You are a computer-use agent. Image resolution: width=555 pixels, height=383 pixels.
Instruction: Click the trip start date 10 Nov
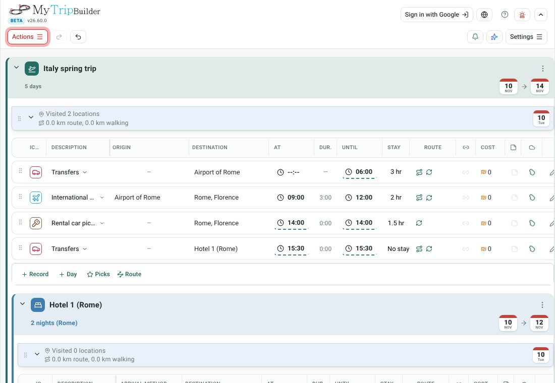click(x=508, y=87)
